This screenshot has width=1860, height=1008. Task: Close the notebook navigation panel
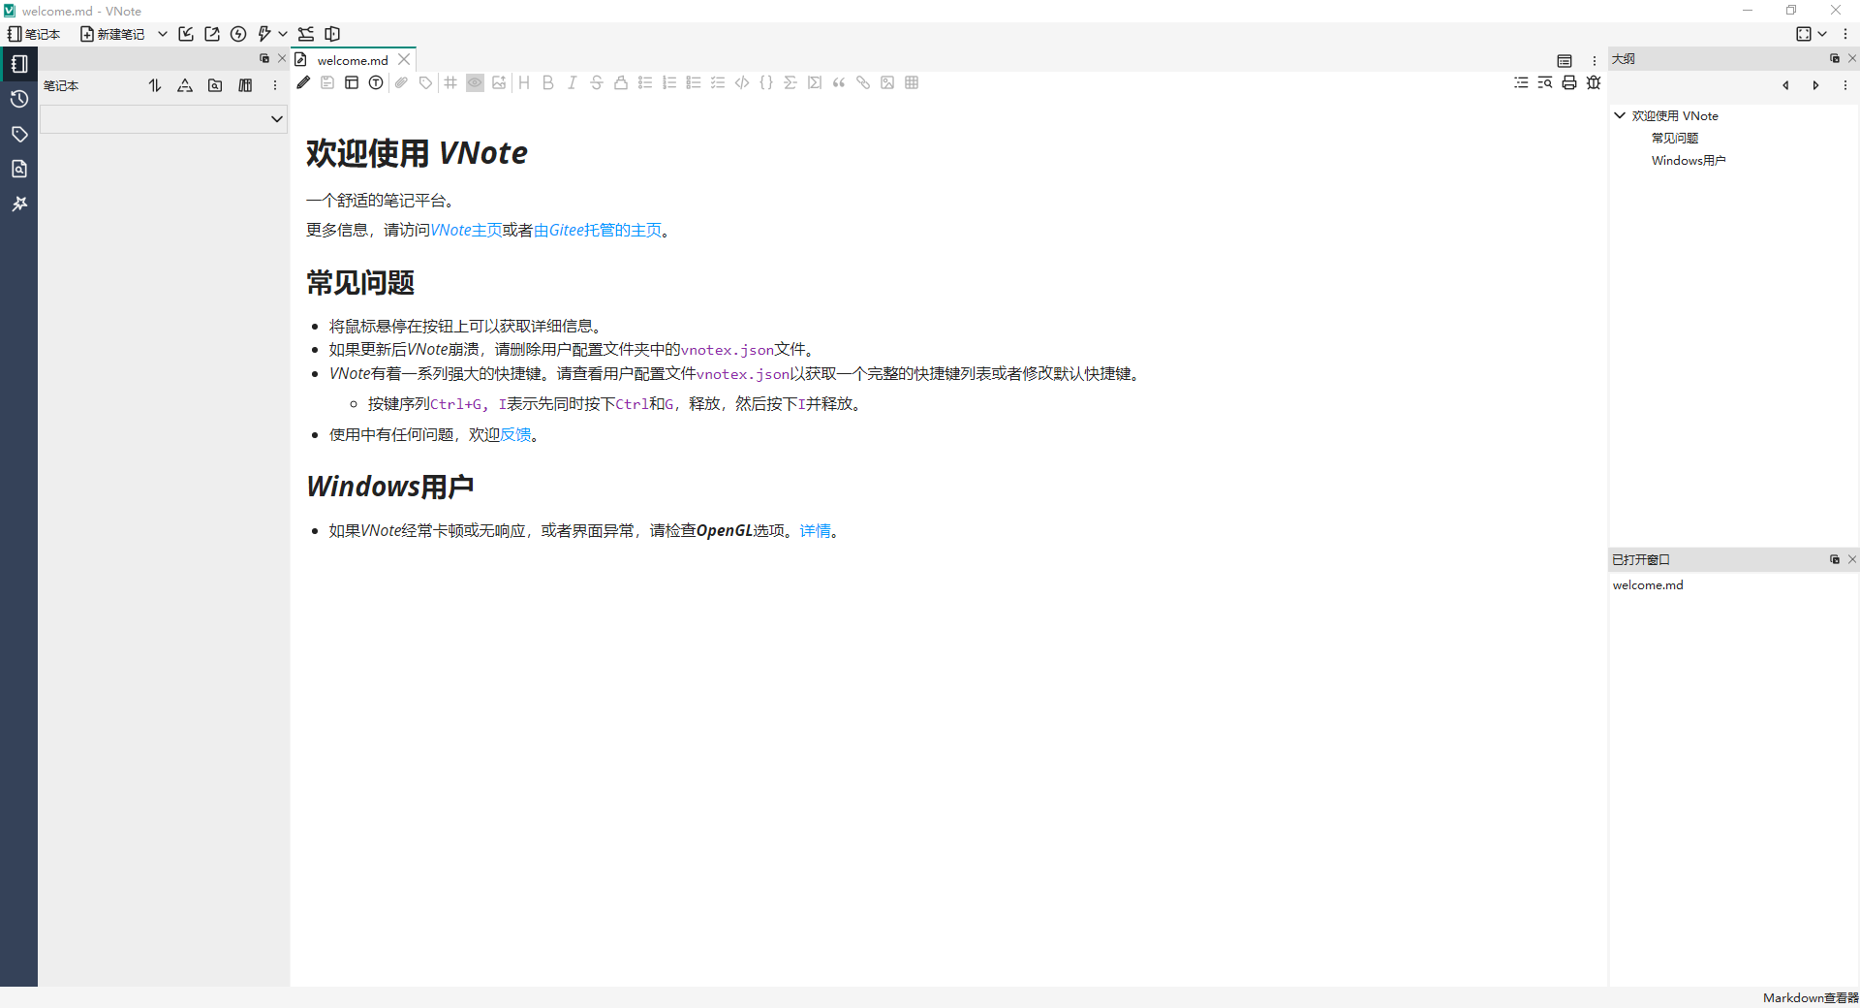click(x=282, y=58)
